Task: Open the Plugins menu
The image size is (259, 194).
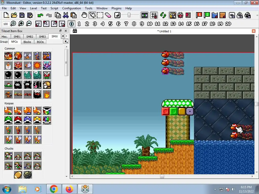Action: tap(116, 8)
